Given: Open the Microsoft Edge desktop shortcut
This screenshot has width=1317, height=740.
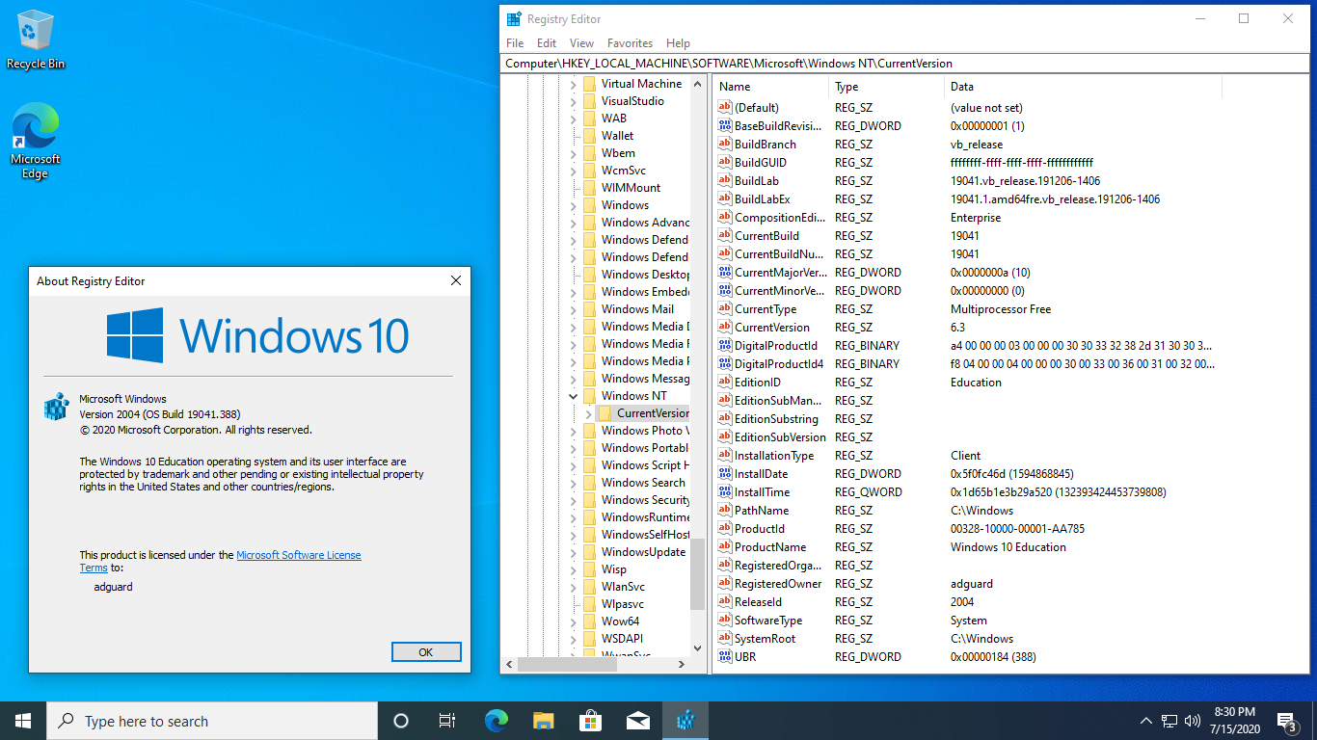Looking at the screenshot, I should [x=36, y=142].
